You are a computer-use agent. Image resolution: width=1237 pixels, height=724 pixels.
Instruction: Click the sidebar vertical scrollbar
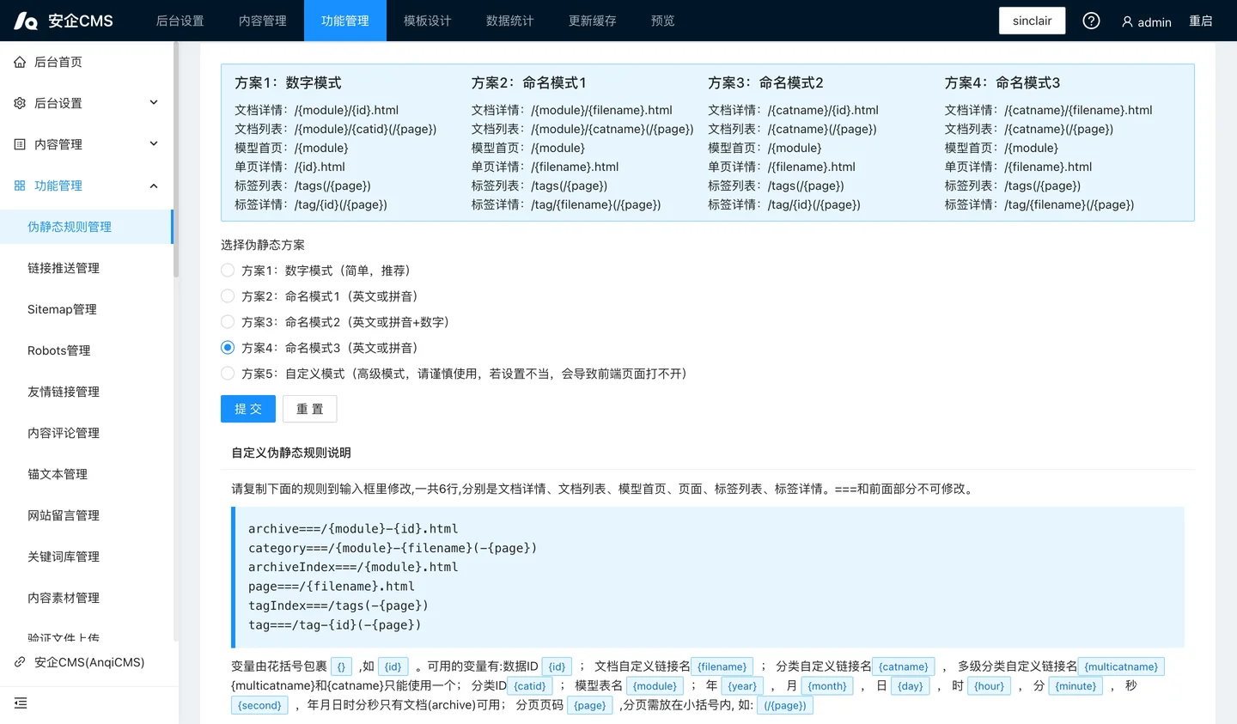pyautogui.click(x=176, y=159)
